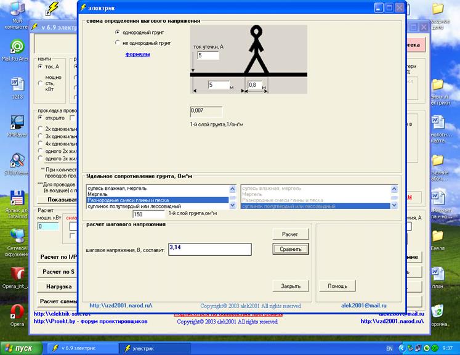Select the 'не однородный грунт' option
460x355 pixels.
(118, 43)
